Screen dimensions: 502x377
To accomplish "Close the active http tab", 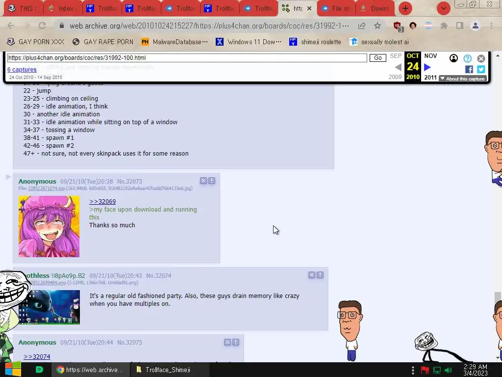I will pos(309,8).
